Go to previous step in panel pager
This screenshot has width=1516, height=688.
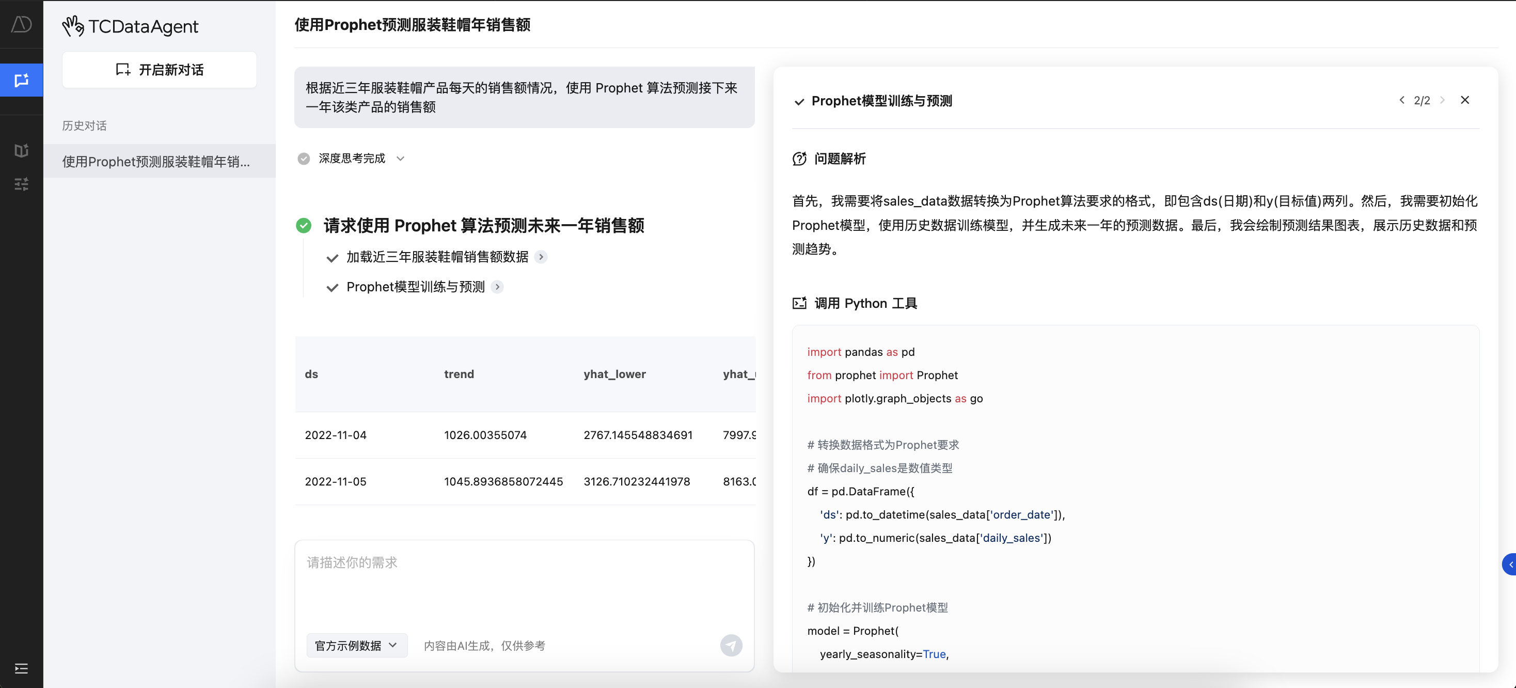(1402, 100)
